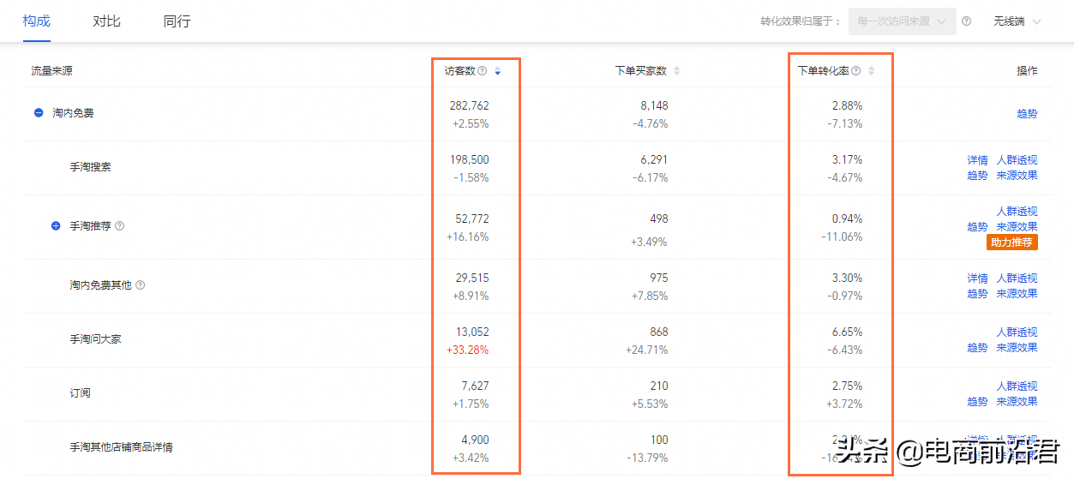Click 来源效果 link in 订阅 row
Viewport: 1074px width, 479px height.
click(1017, 402)
